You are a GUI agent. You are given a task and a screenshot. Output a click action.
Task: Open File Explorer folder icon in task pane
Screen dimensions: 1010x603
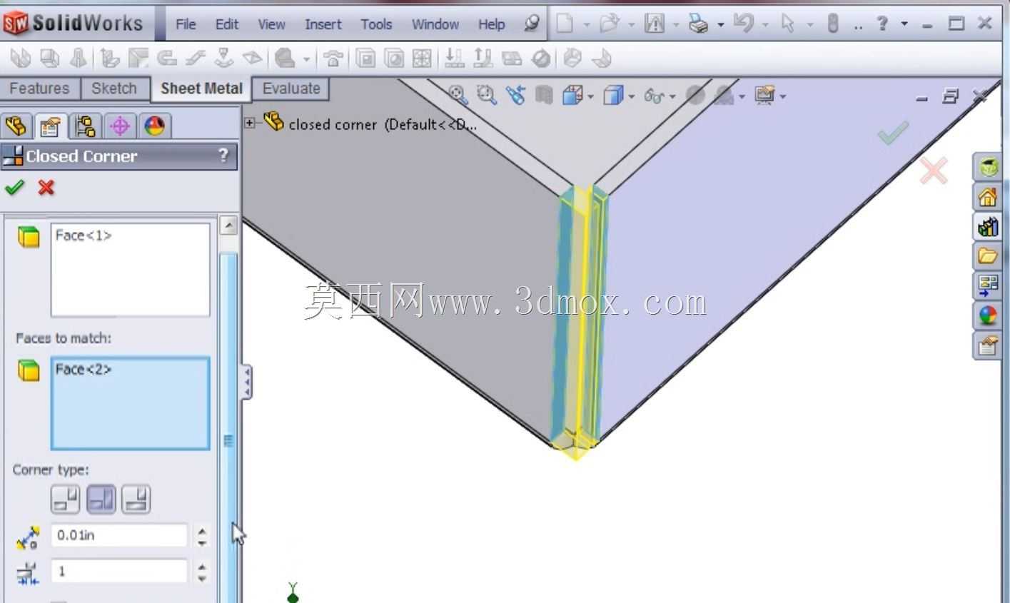coord(988,255)
